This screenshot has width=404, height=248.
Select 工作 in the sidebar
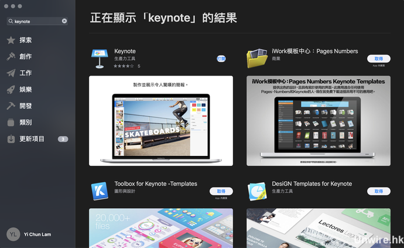pyautogui.click(x=26, y=73)
